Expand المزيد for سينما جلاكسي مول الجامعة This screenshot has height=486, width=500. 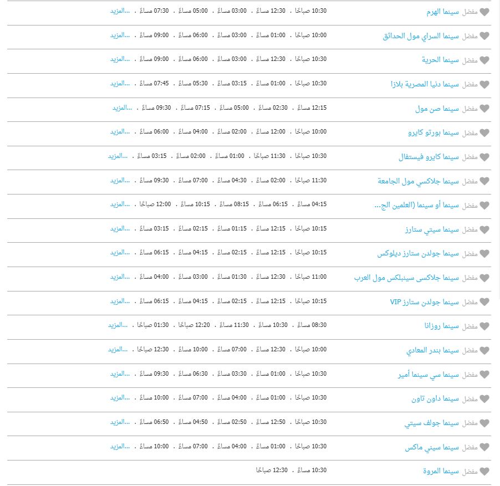(120, 180)
